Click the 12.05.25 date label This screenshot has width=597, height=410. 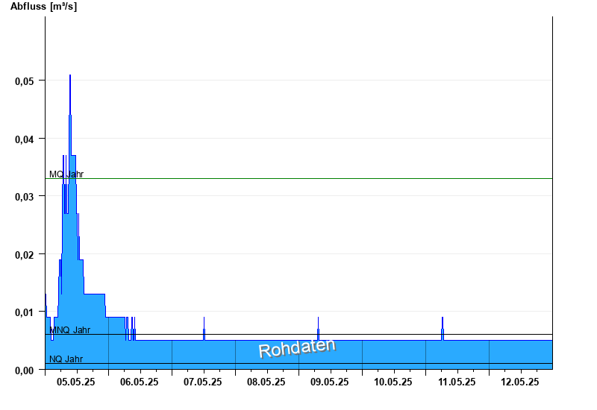[519, 382]
